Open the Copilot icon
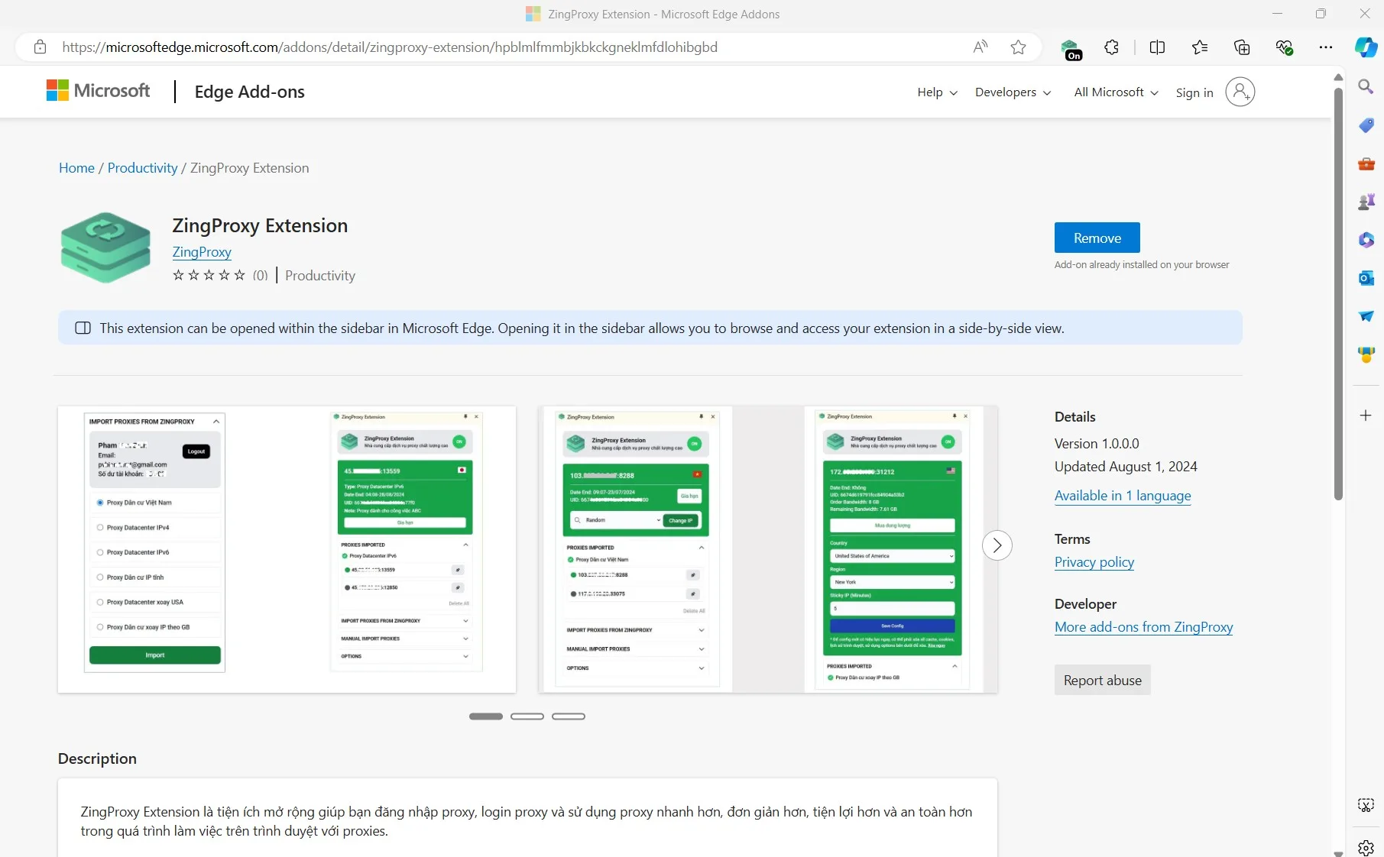Screen dimensions: 1384x857 pos(1366,47)
